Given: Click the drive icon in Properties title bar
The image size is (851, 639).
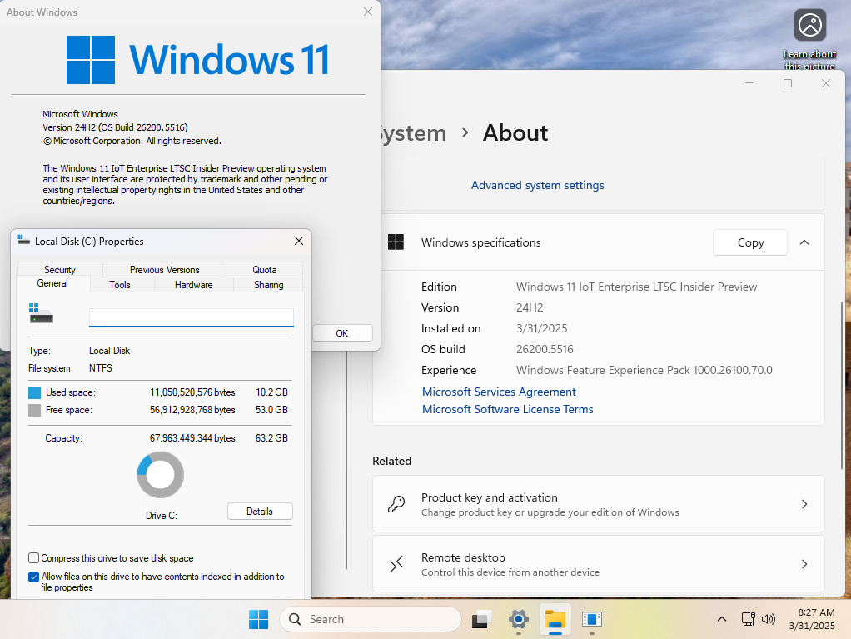Looking at the screenshot, I should pyautogui.click(x=23, y=240).
